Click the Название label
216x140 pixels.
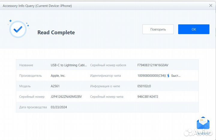pos(26,65)
